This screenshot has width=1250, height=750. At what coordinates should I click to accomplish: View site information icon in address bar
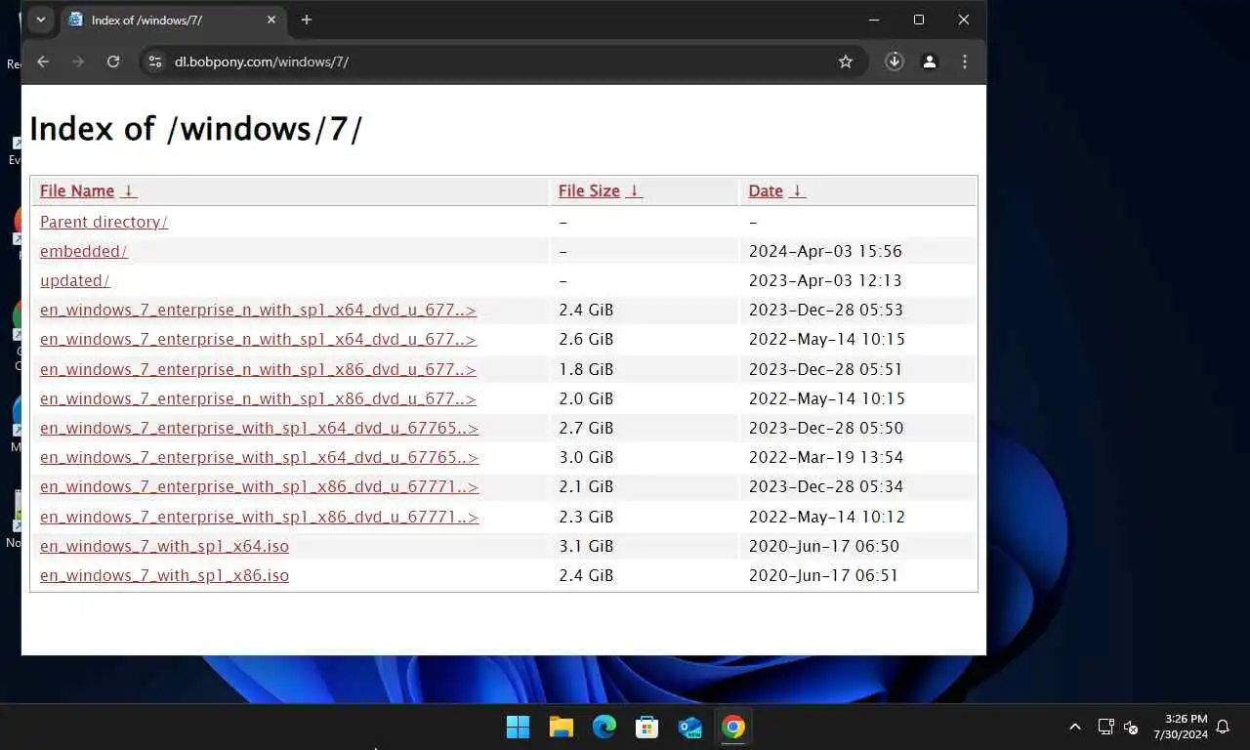(x=154, y=62)
